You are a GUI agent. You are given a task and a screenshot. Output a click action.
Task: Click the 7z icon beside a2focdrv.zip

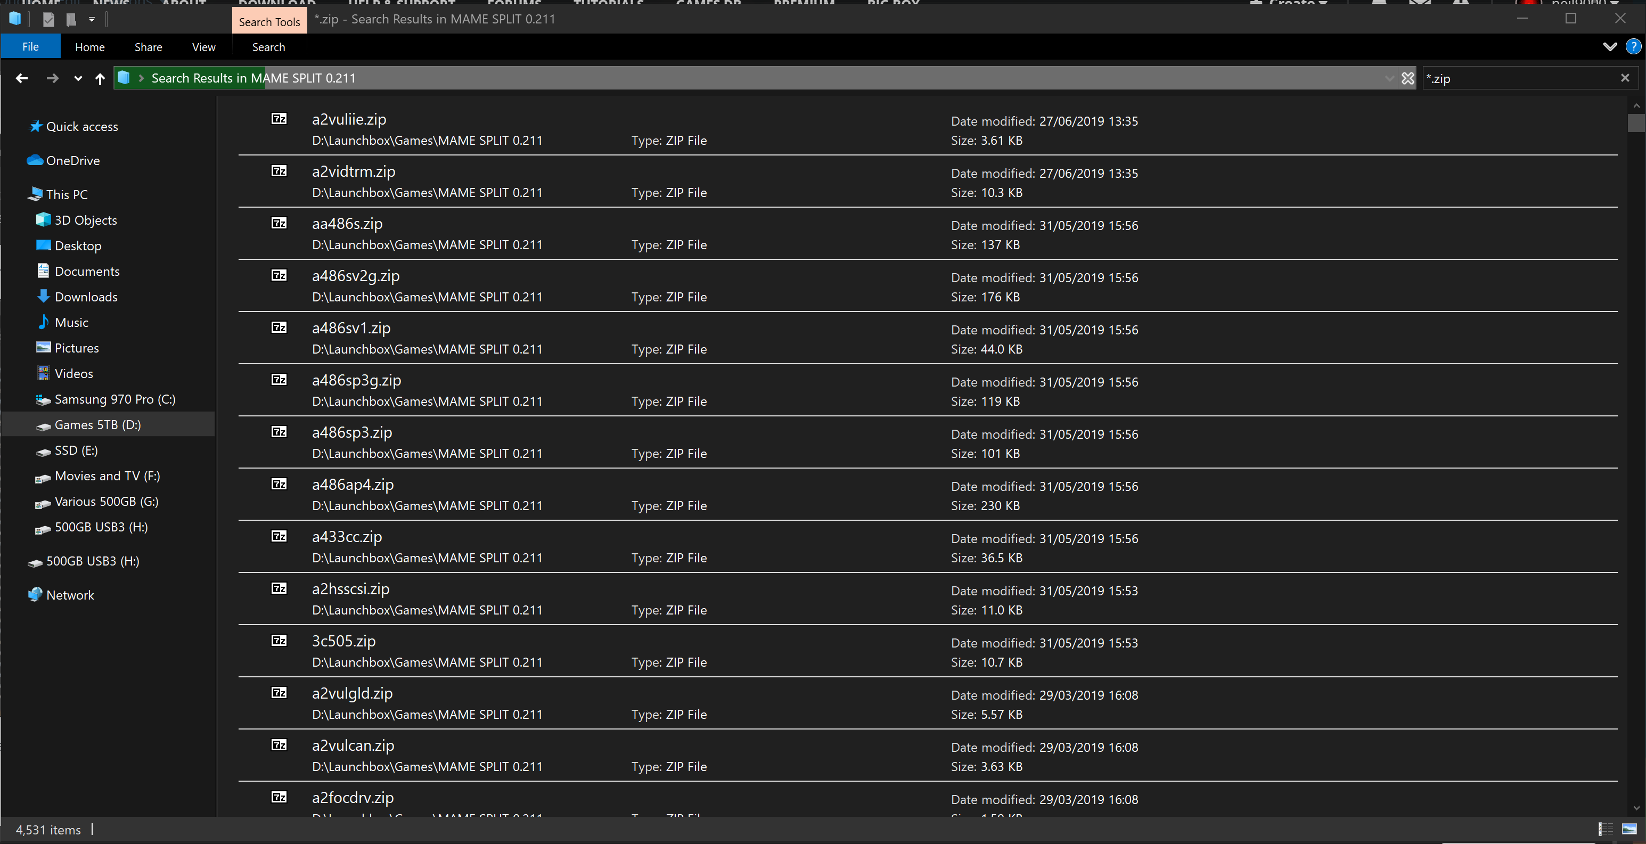pos(279,797)
